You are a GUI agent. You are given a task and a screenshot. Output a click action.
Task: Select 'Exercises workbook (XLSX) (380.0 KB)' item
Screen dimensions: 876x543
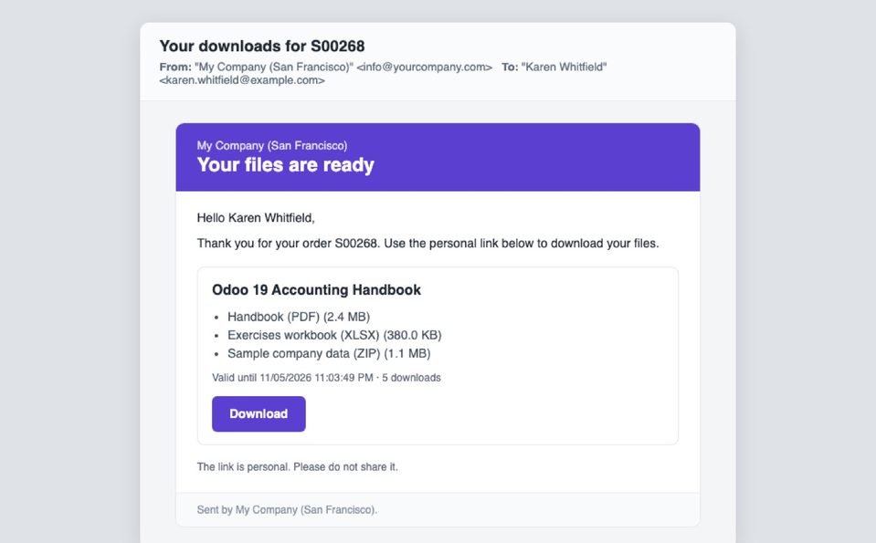coord(334,336)
